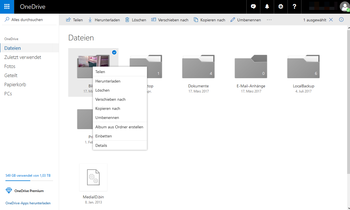Open the LocalBackup folder
Viewport: 350px width, 210px height.
[303, 67]
